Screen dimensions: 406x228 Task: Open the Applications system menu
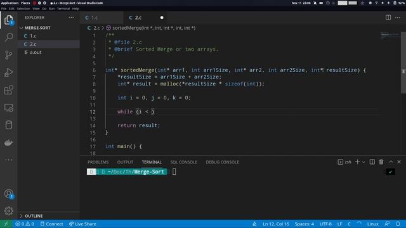[x=10, y=3]
